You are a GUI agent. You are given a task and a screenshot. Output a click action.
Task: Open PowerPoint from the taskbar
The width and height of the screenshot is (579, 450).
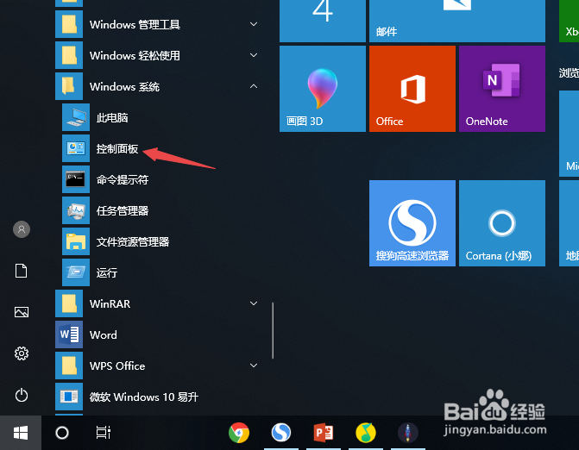coord(324,433)
